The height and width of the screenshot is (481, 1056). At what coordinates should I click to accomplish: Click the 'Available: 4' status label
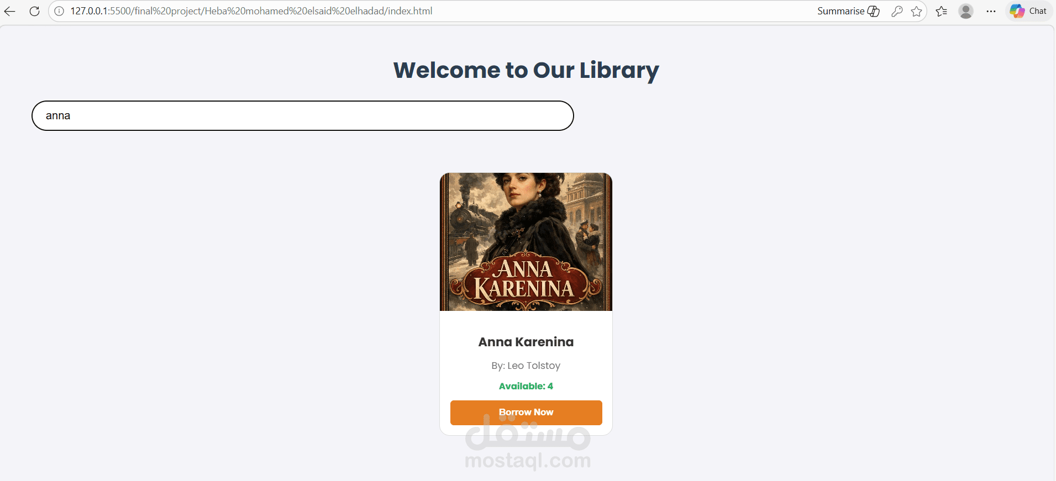point(526,386)
